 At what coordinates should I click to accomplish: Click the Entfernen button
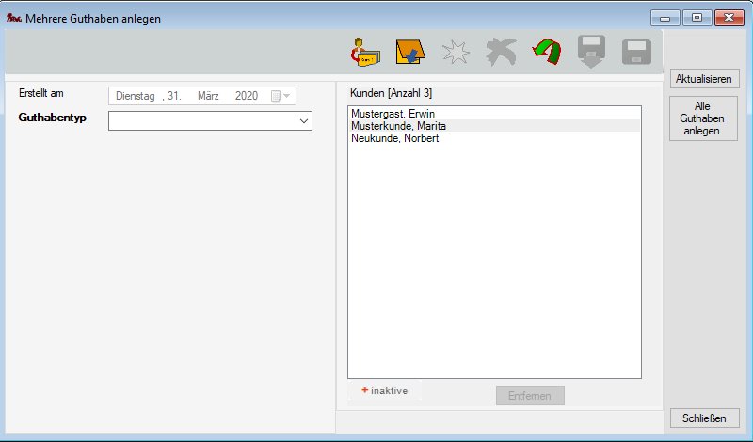[x=530, y=395]
